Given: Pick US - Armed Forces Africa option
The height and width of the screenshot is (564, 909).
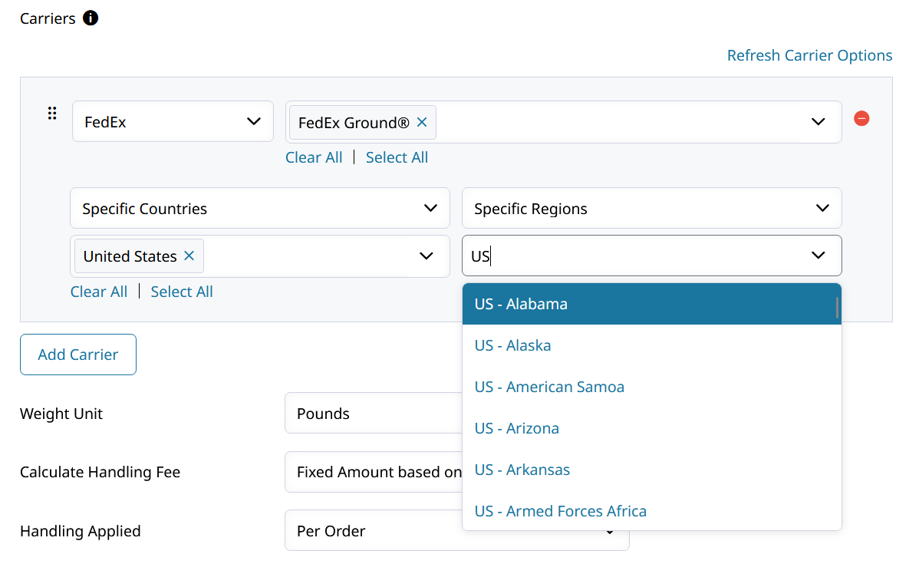Looking at the screenshot, I should coord(651,511).
